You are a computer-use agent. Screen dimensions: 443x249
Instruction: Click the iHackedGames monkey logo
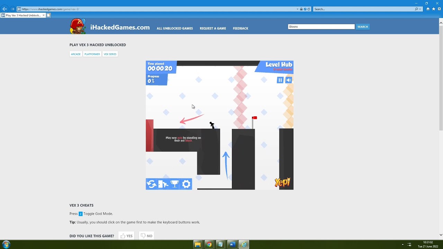point(78,26)
